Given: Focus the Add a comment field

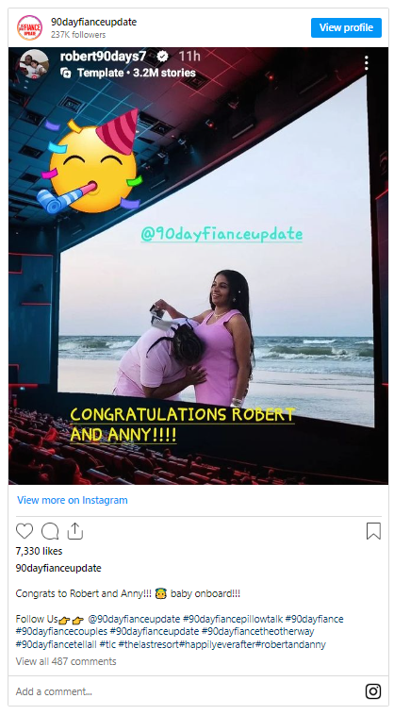Looking at the screenshot, I should point(187,691).
